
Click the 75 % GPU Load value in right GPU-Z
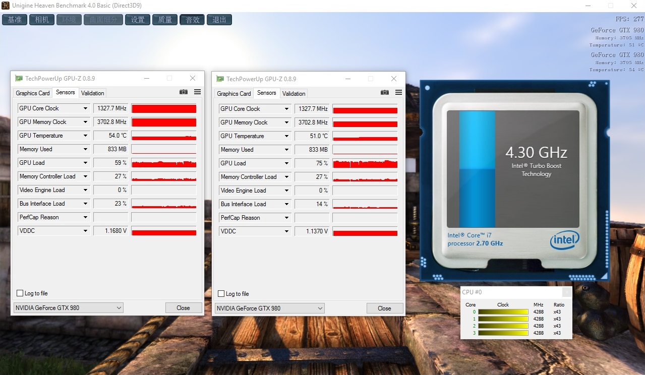point(312,163)
